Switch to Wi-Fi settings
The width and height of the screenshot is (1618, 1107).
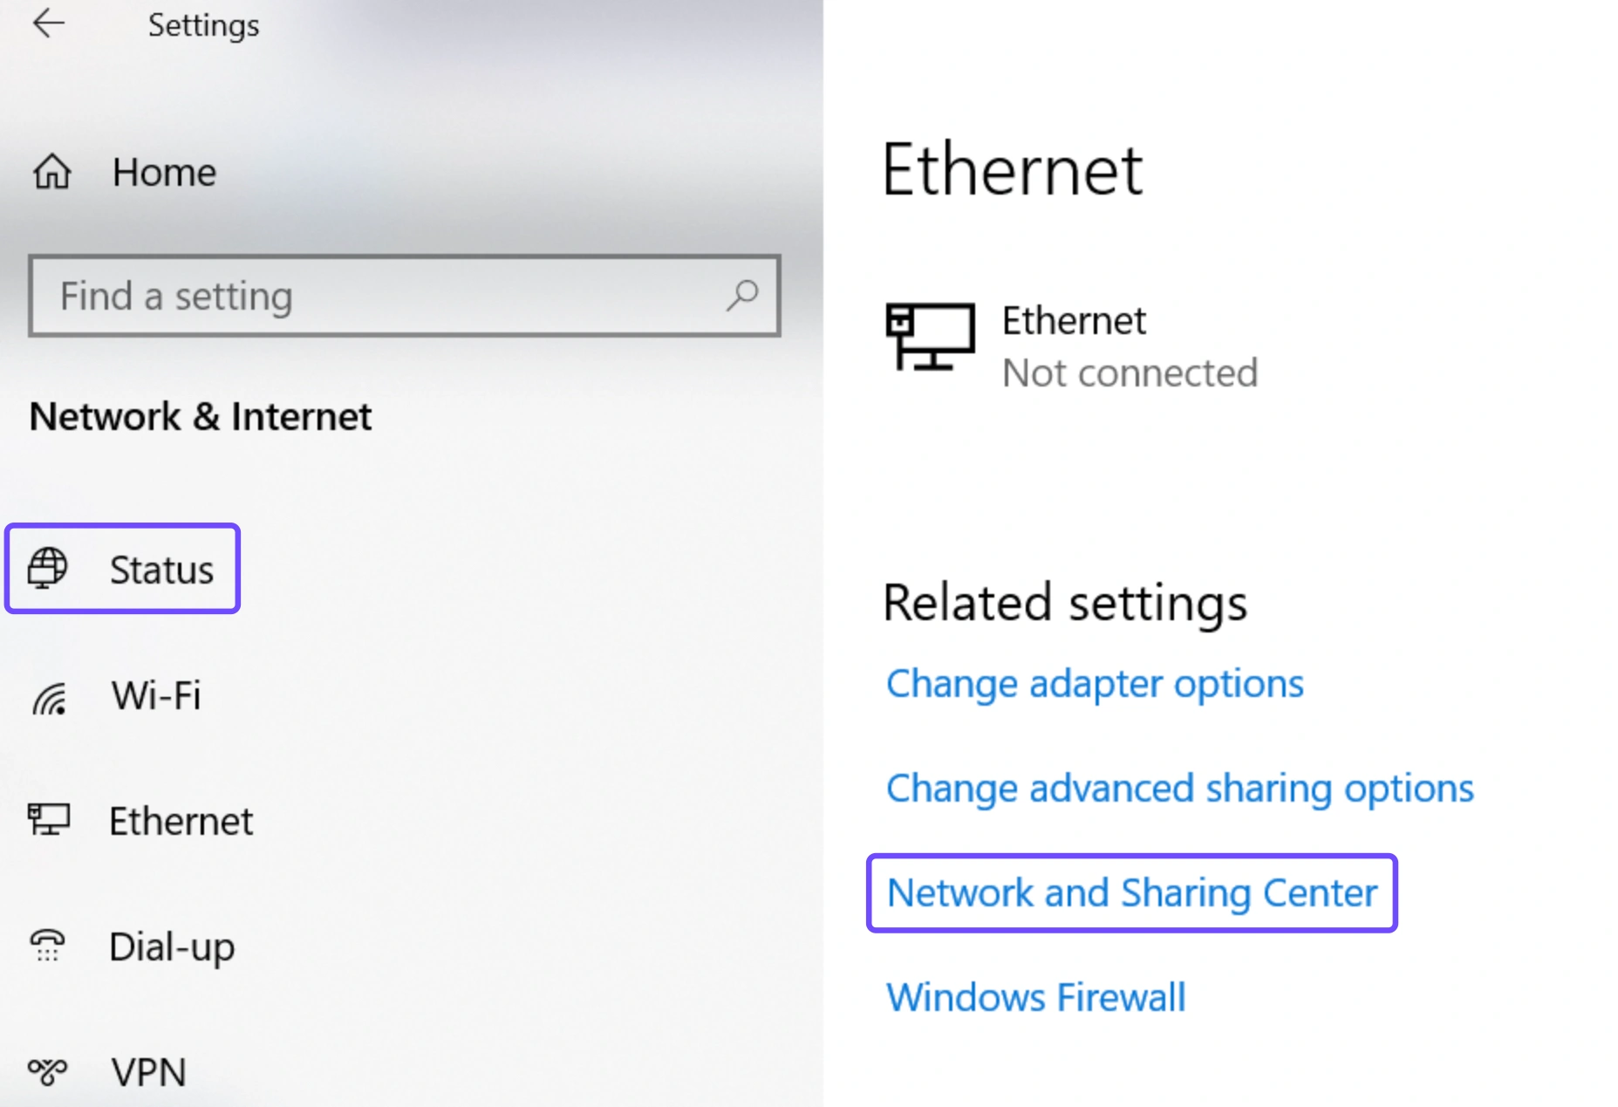[x=155, y=696]
